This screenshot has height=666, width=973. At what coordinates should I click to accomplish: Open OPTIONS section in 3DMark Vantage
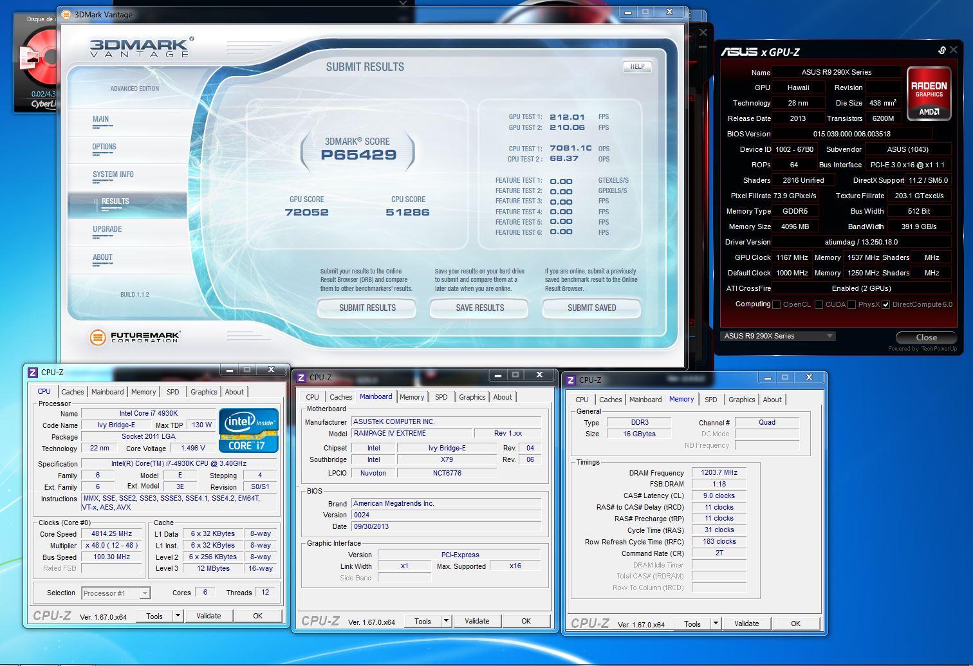(x=104, y=147)
